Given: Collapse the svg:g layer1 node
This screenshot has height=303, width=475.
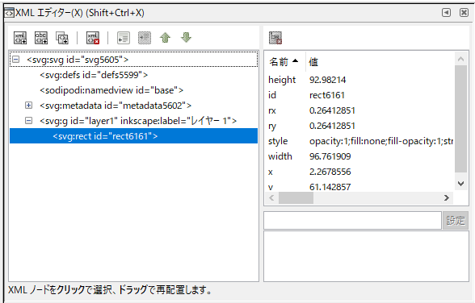Looking at the screenshot, I should [28, 121].
